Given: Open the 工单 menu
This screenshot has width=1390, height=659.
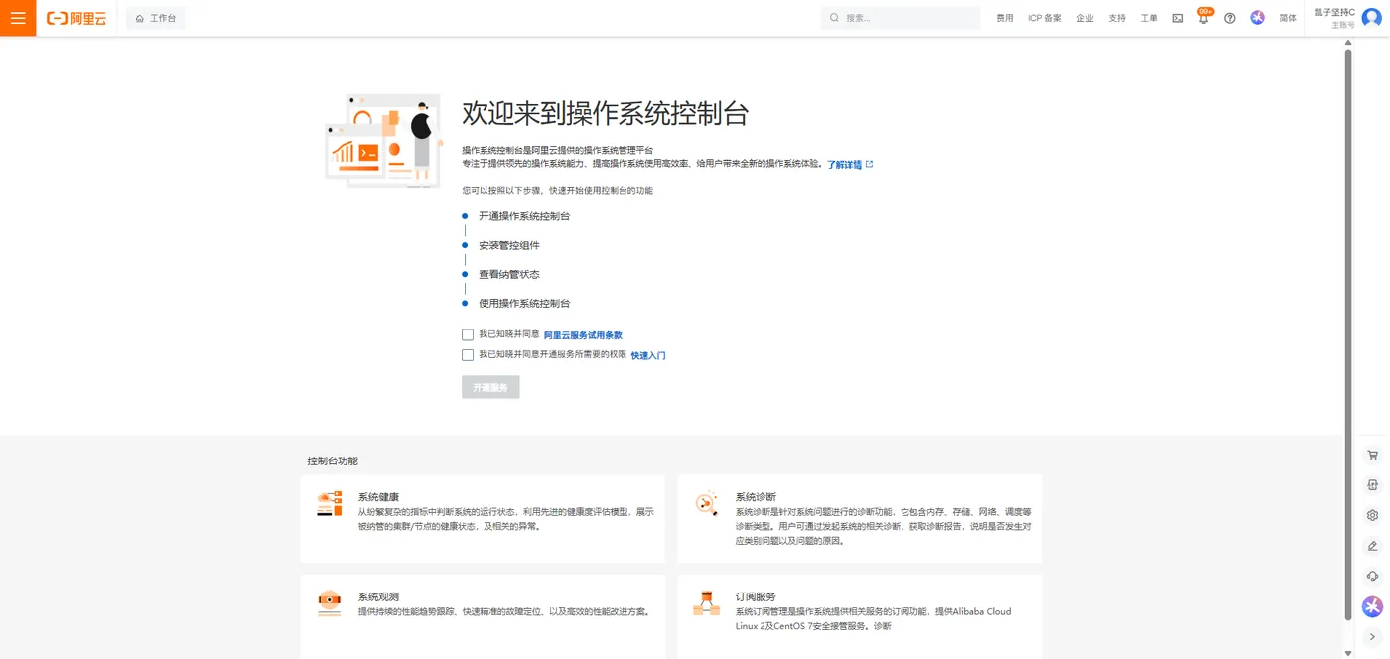Looking at the screenshot, I should [x=1149, y=18].
